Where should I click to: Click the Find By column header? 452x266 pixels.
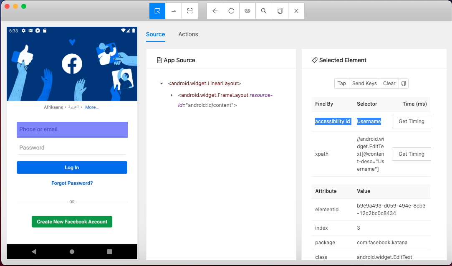click(324, 104)
